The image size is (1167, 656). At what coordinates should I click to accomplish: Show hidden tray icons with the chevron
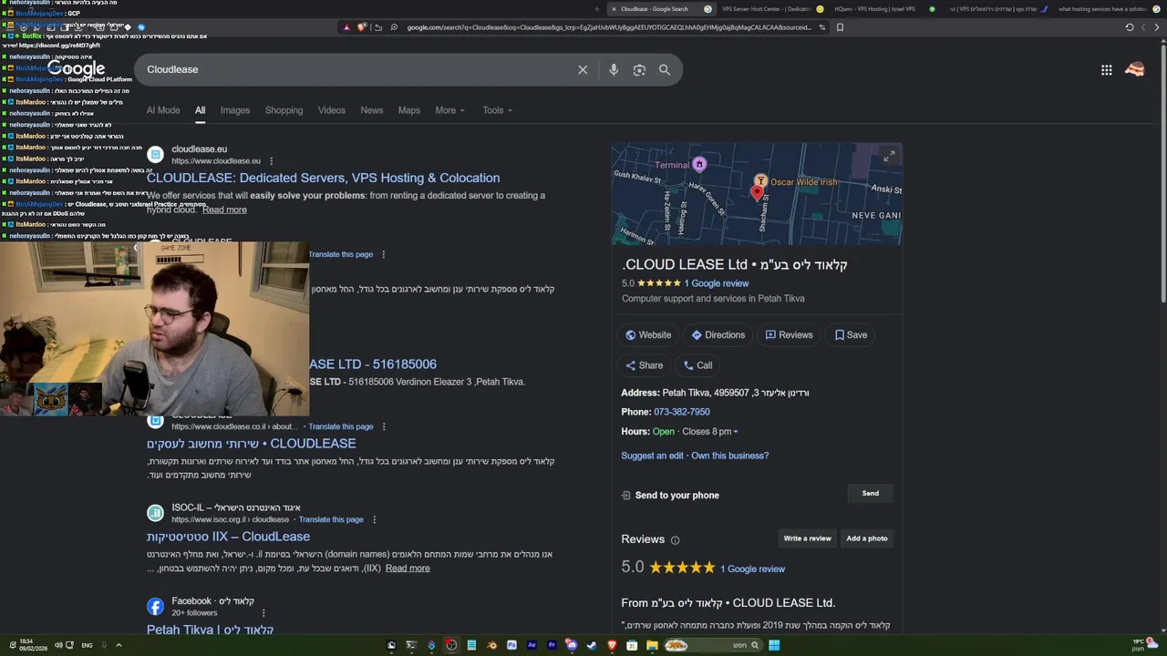119,645
